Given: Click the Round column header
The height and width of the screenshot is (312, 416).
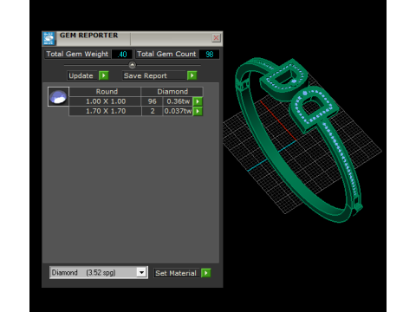Looking at the screenshot, I should pos(106,92).
